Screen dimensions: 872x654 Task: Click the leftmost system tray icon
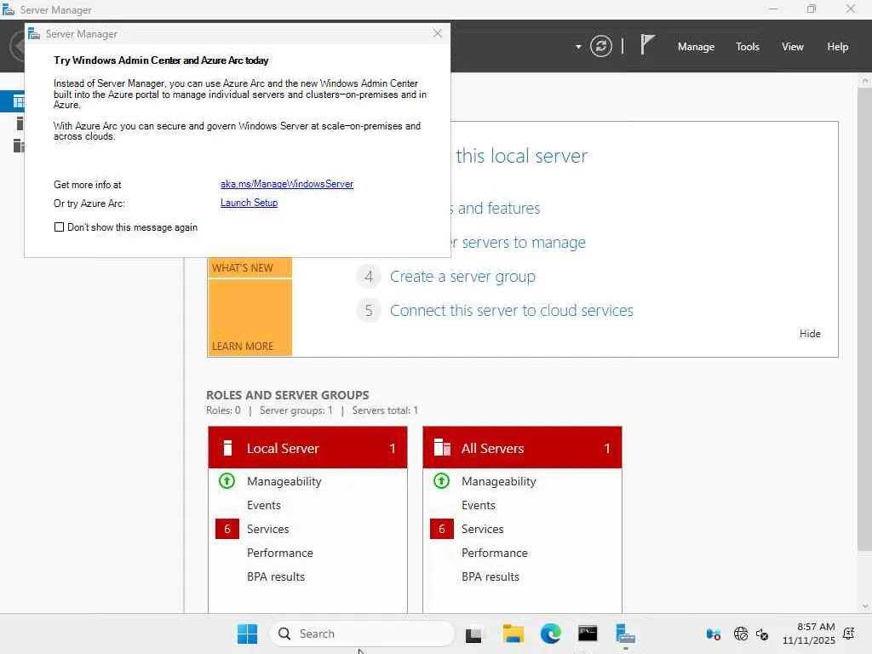(713, 634)
